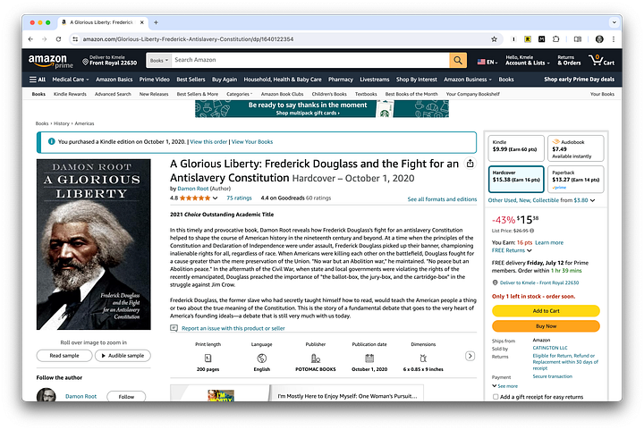Click the browser forward arrow
Screen dimensions: 644x430
pyautogui.click(x=45, y=39)
